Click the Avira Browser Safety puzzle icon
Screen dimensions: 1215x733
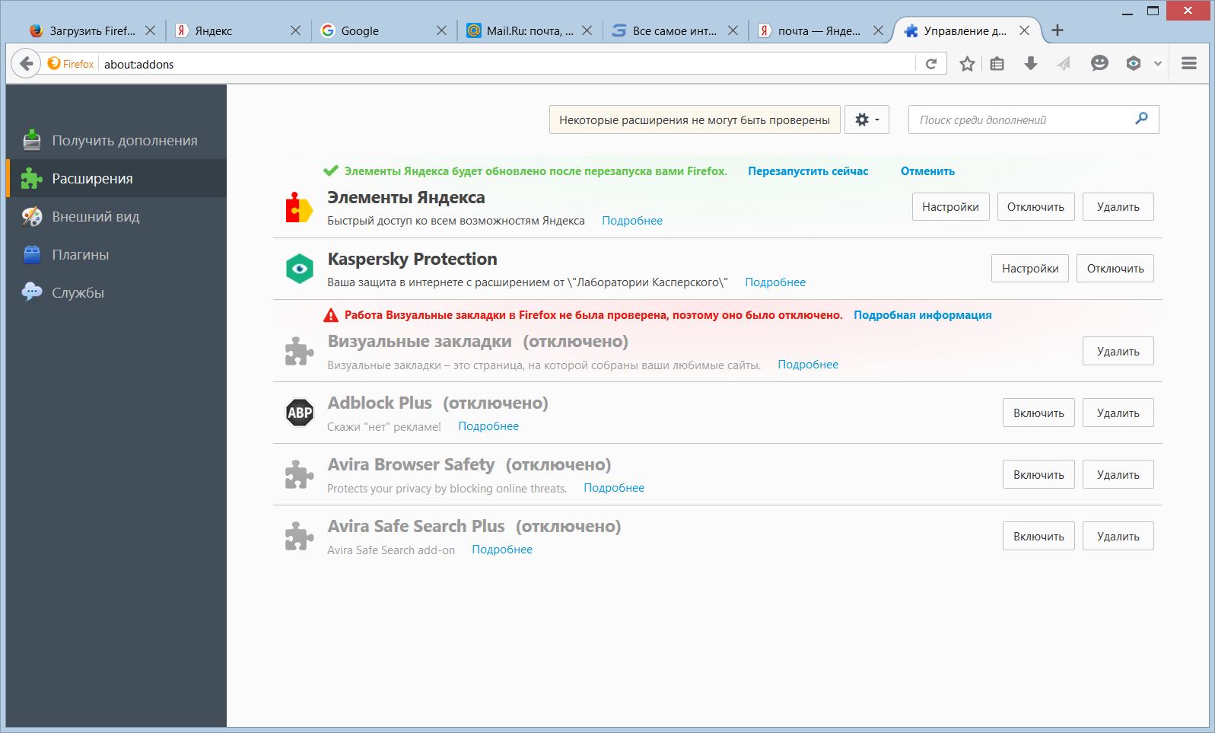click(299, 474)
